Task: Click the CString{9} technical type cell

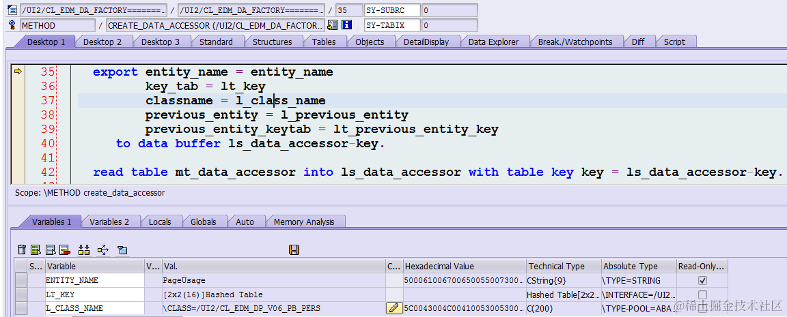Action: click(564, 280)
